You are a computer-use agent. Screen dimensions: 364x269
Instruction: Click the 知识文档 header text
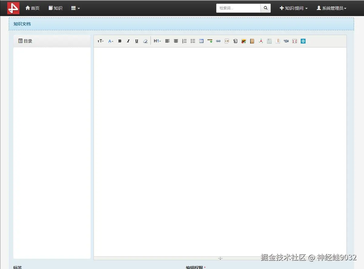tap(22, 24)
